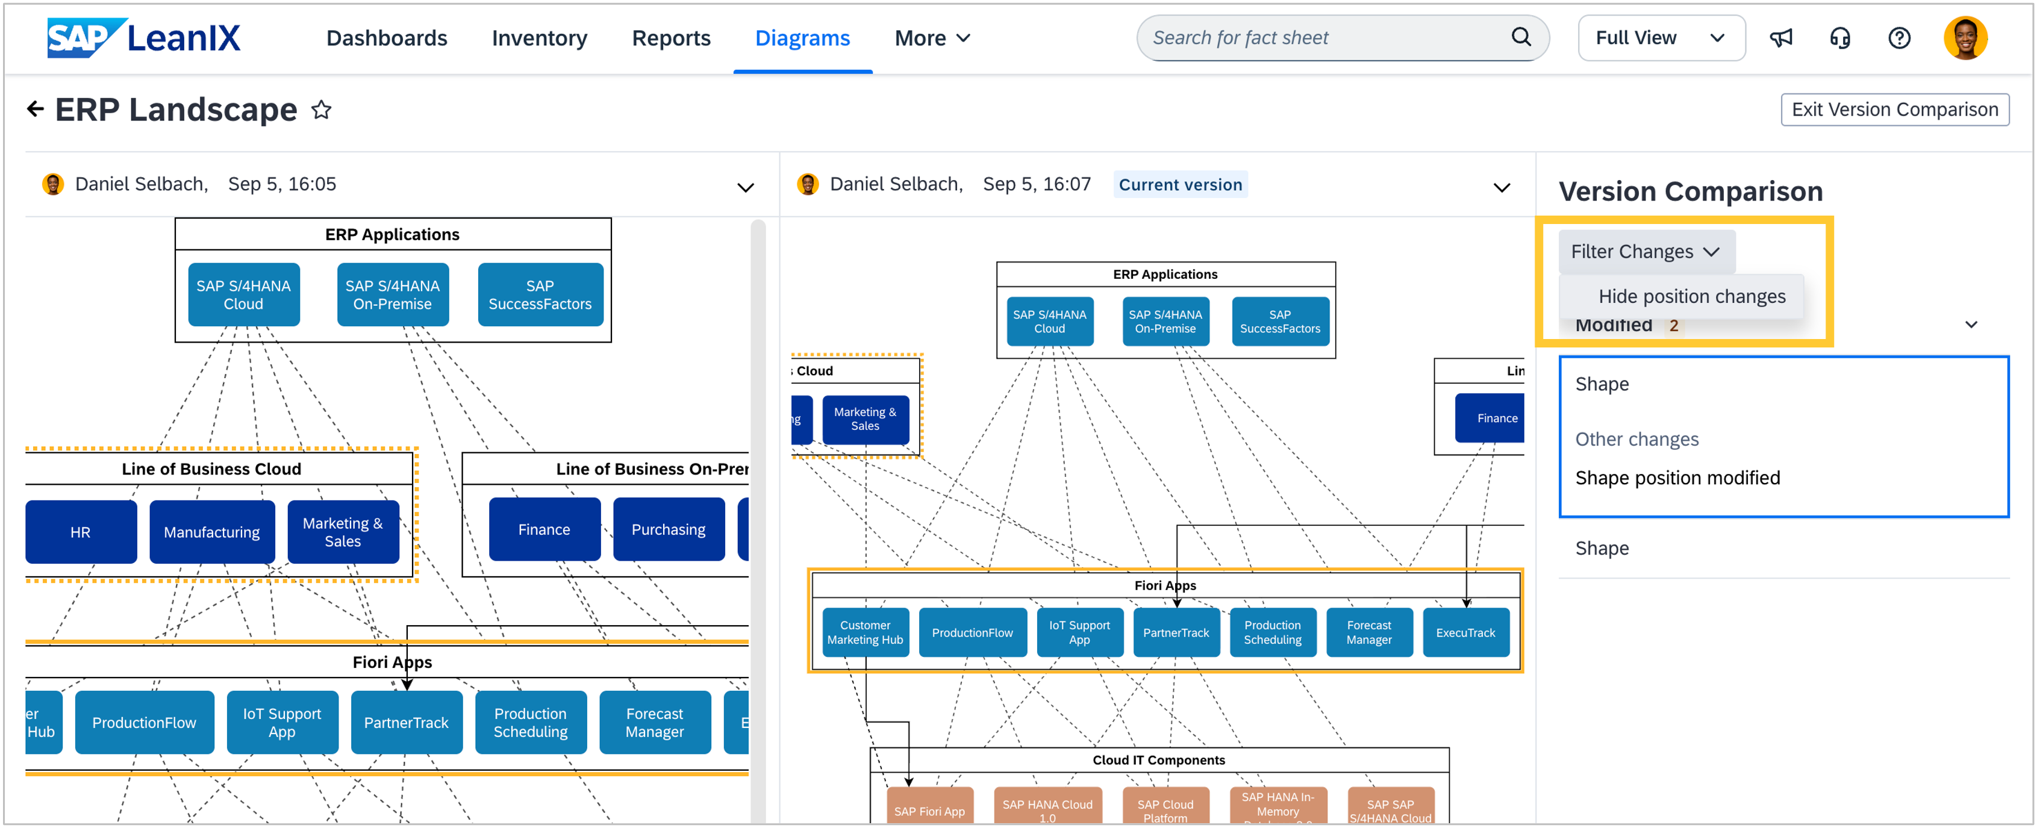
Task: Click the help question mark icon
Action: (1898, 37)
